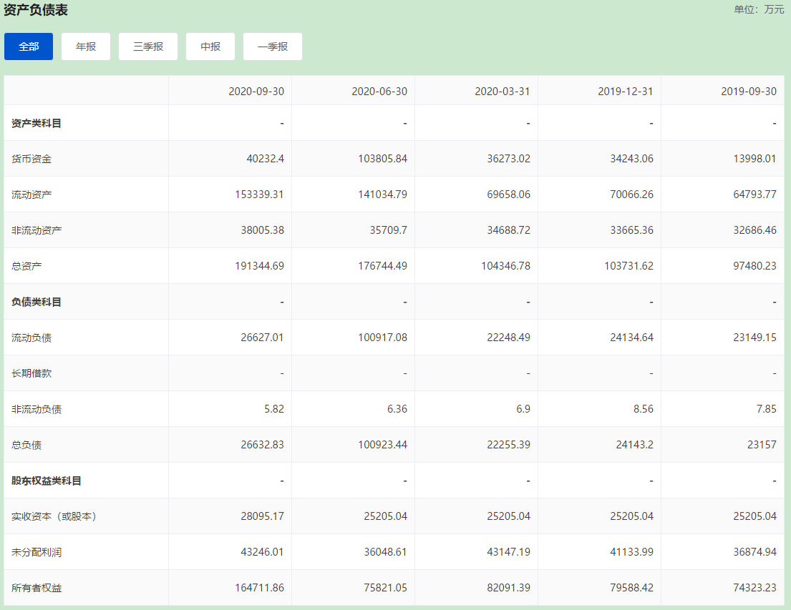
Task: Show the 中报 reports tab
Action: 210,46
